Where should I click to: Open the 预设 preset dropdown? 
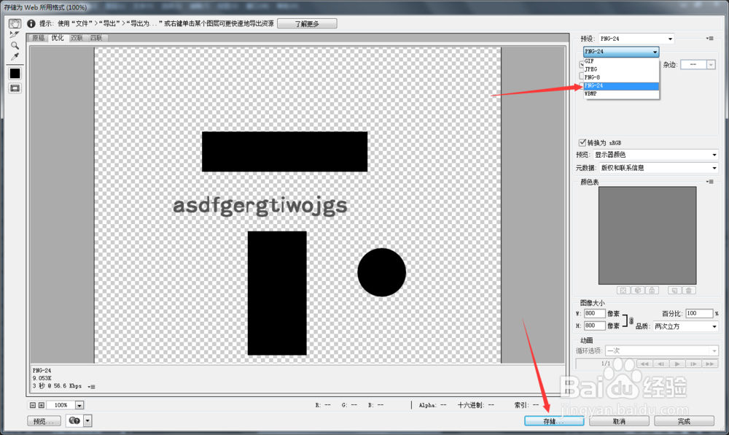(636, 39)
